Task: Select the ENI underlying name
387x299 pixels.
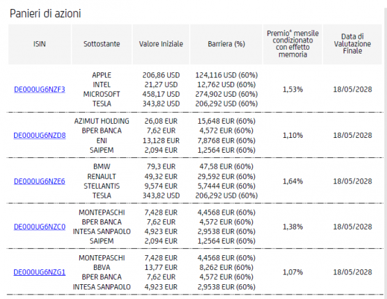Action: (x=102, y=140)
